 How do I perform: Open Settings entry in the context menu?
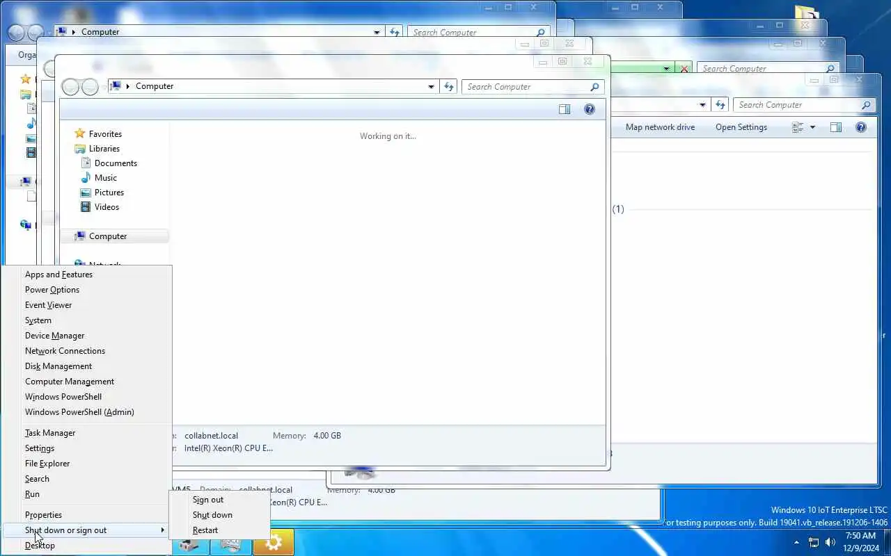coord(87,448)
